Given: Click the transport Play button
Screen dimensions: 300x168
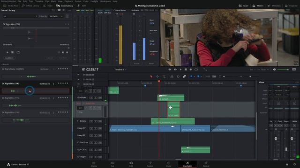Looking at the screenshot, I should [180, 70].
